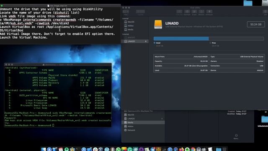
Task: Click the Modified date in the Finder preview pane
Action: [x=241, y=114]
